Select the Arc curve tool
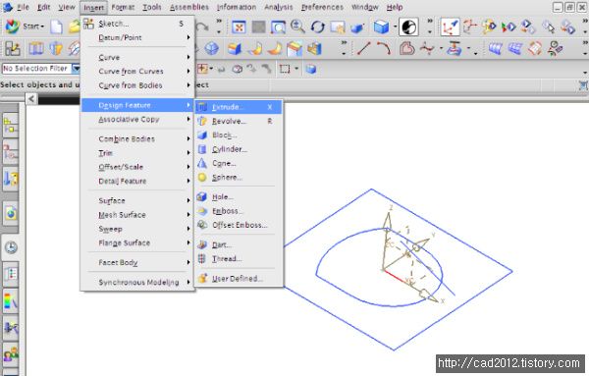589x376 pixels. click(x=383, y=48)
